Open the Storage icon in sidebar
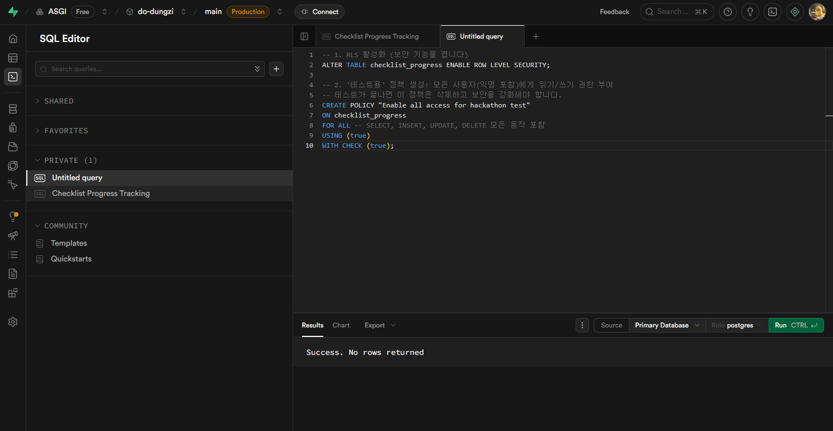Image resolution: width=833 pixels, height=431 pixels. coord(13,147)
